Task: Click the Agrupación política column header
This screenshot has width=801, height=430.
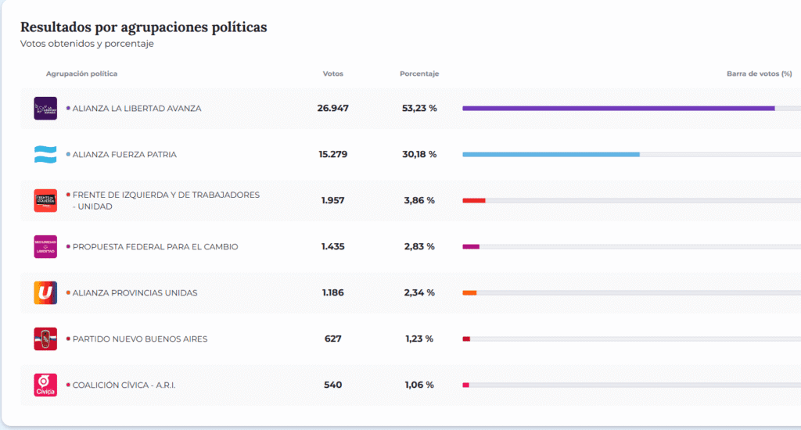Action: [x=81, y=73]
